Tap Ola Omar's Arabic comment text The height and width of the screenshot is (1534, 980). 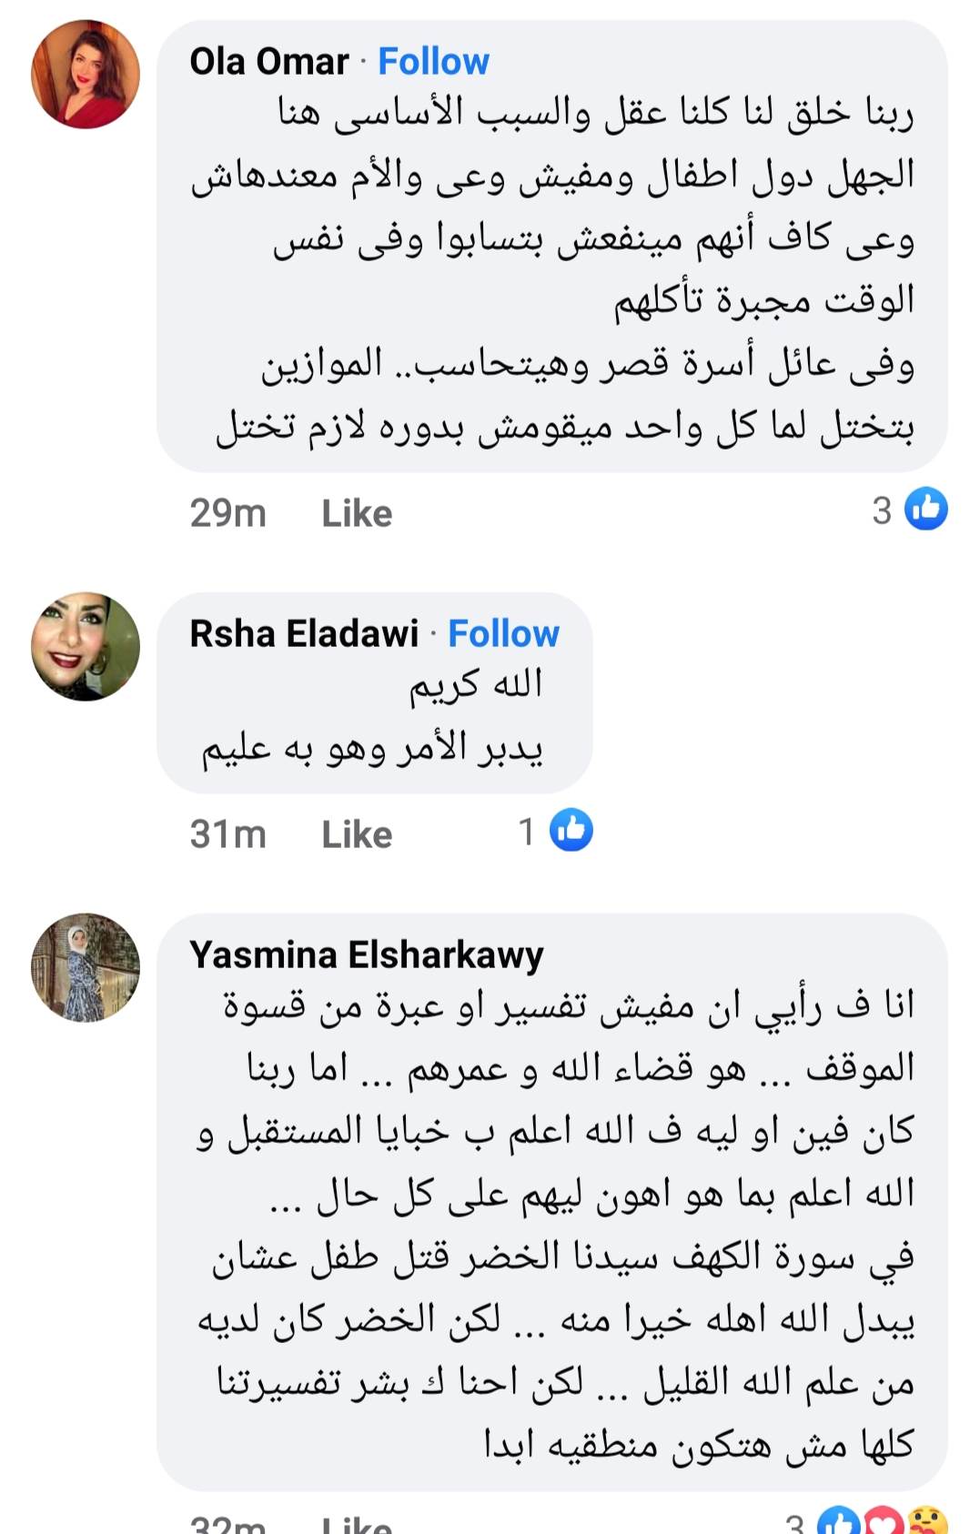point(564,268)
